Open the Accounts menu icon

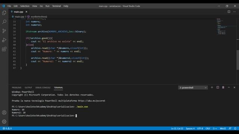click(4, 112)
